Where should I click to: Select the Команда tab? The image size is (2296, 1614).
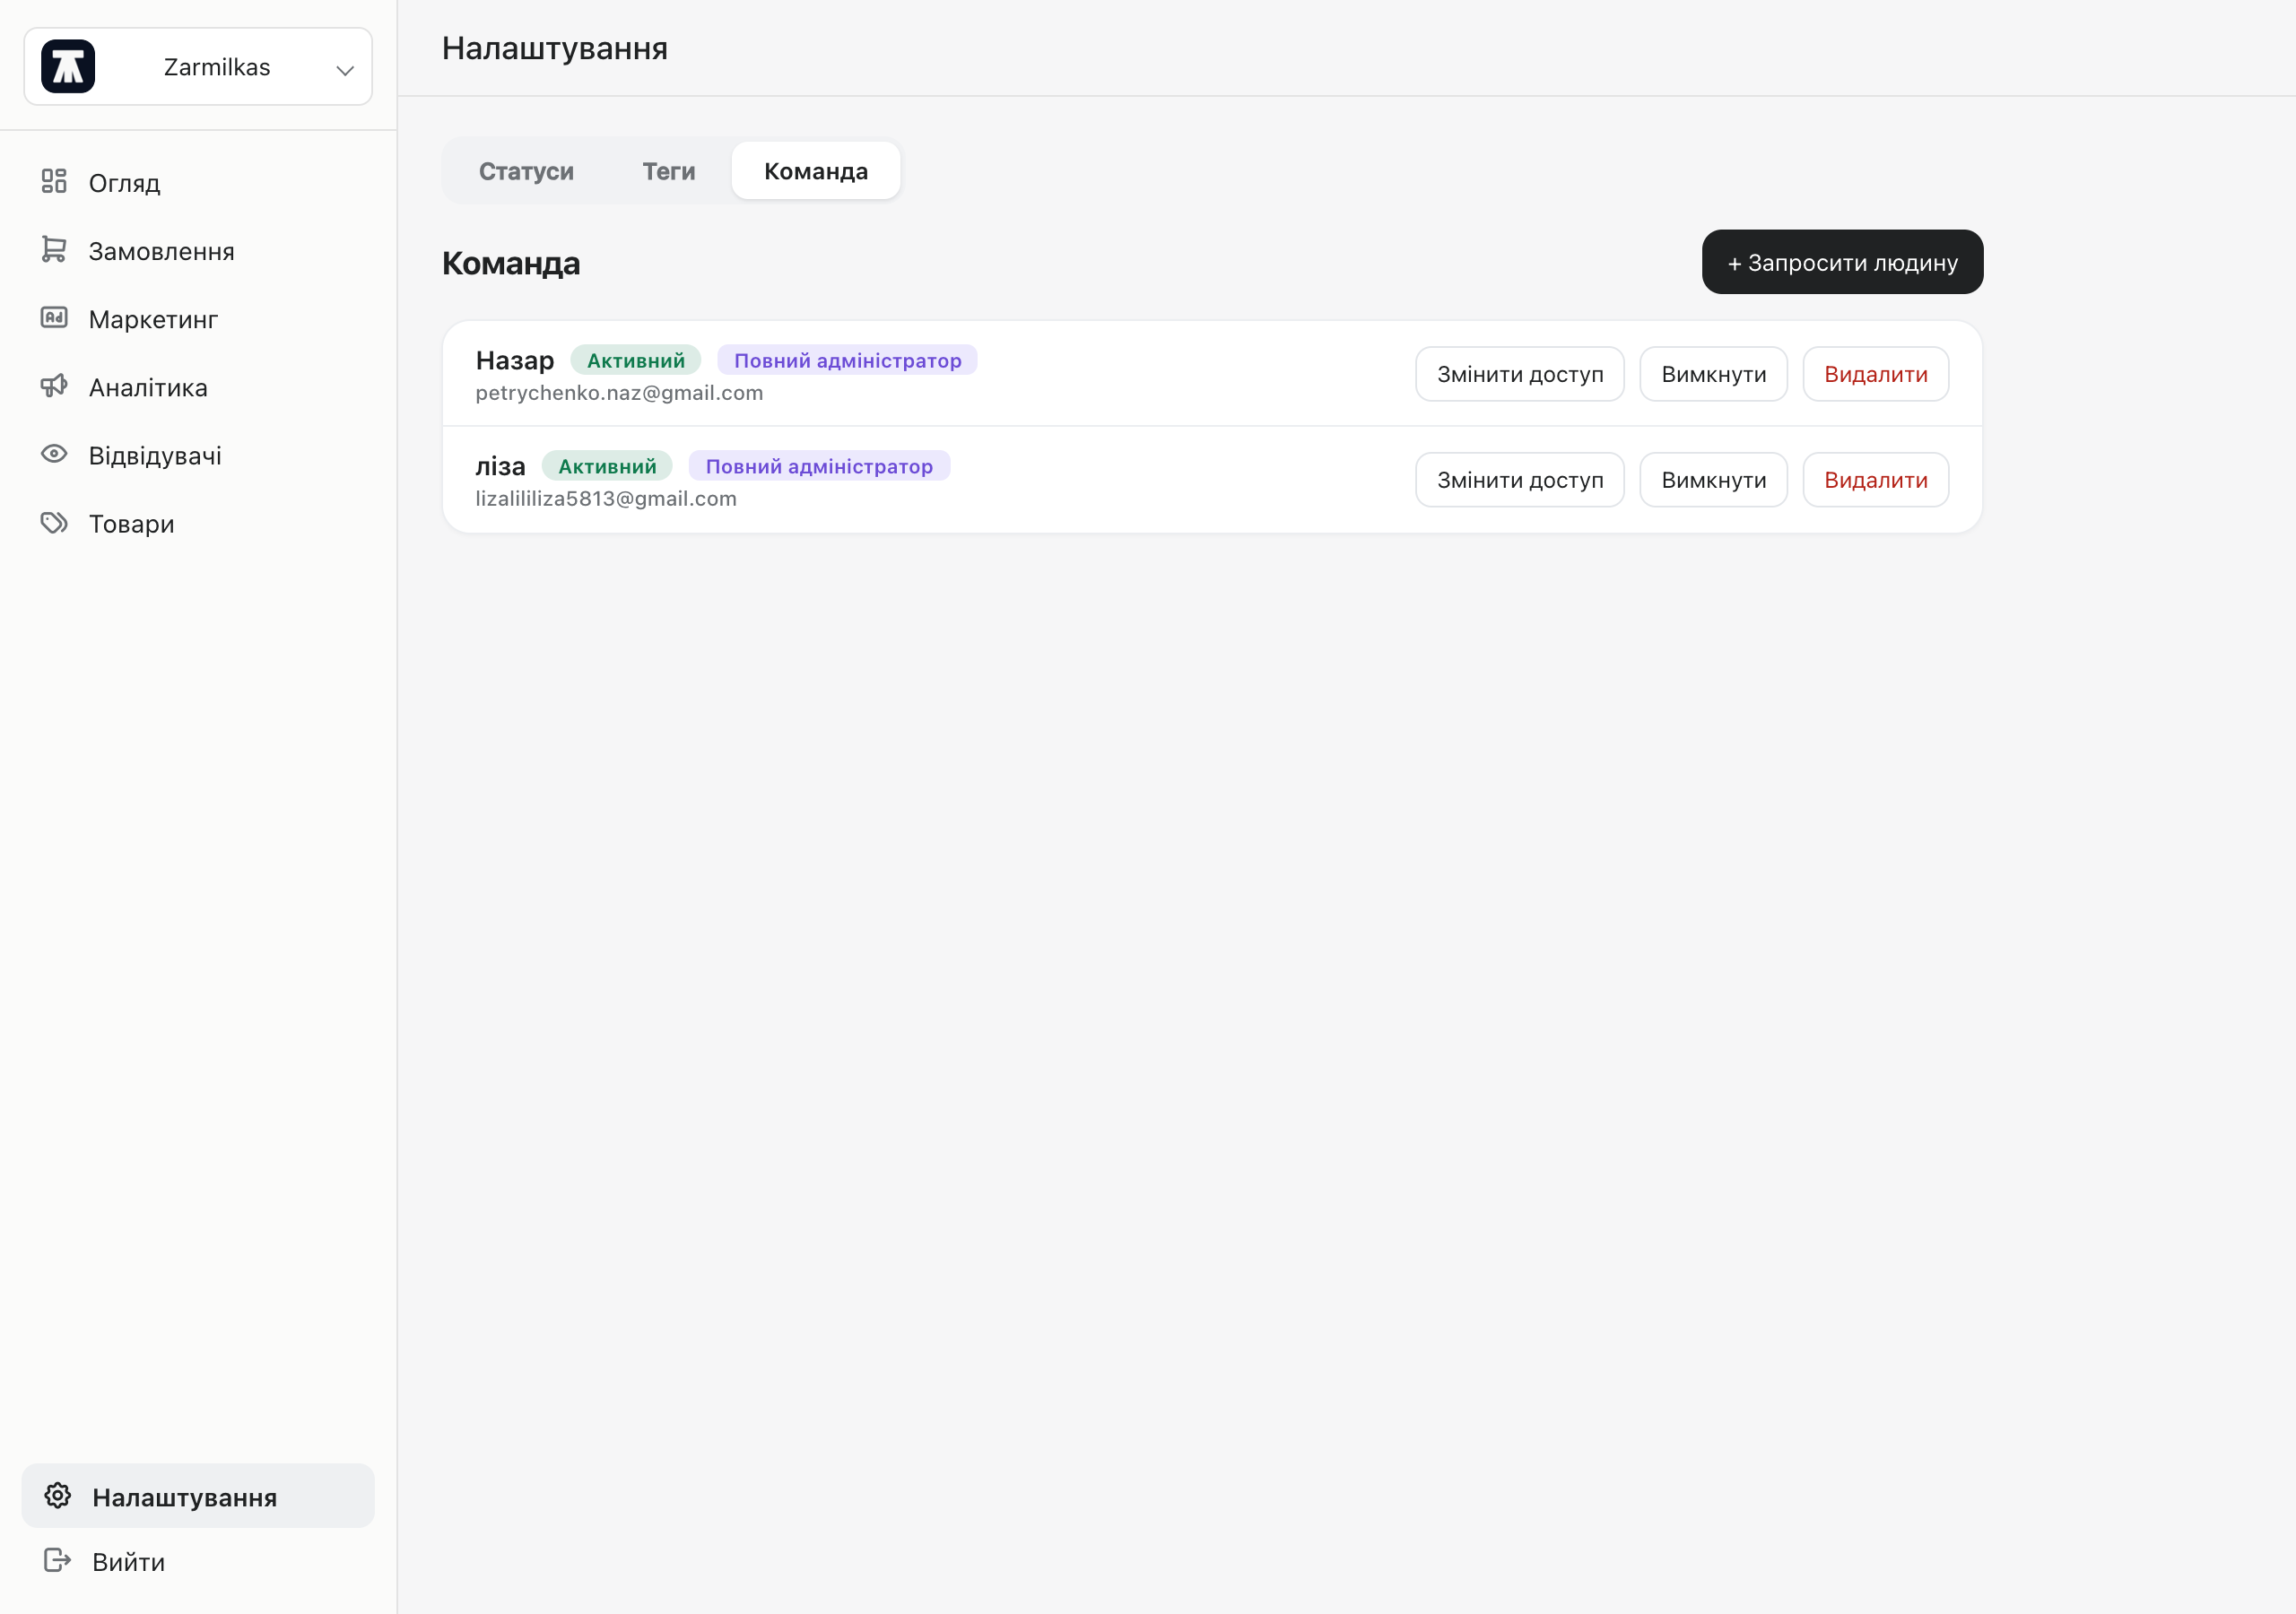click(816, 171)
